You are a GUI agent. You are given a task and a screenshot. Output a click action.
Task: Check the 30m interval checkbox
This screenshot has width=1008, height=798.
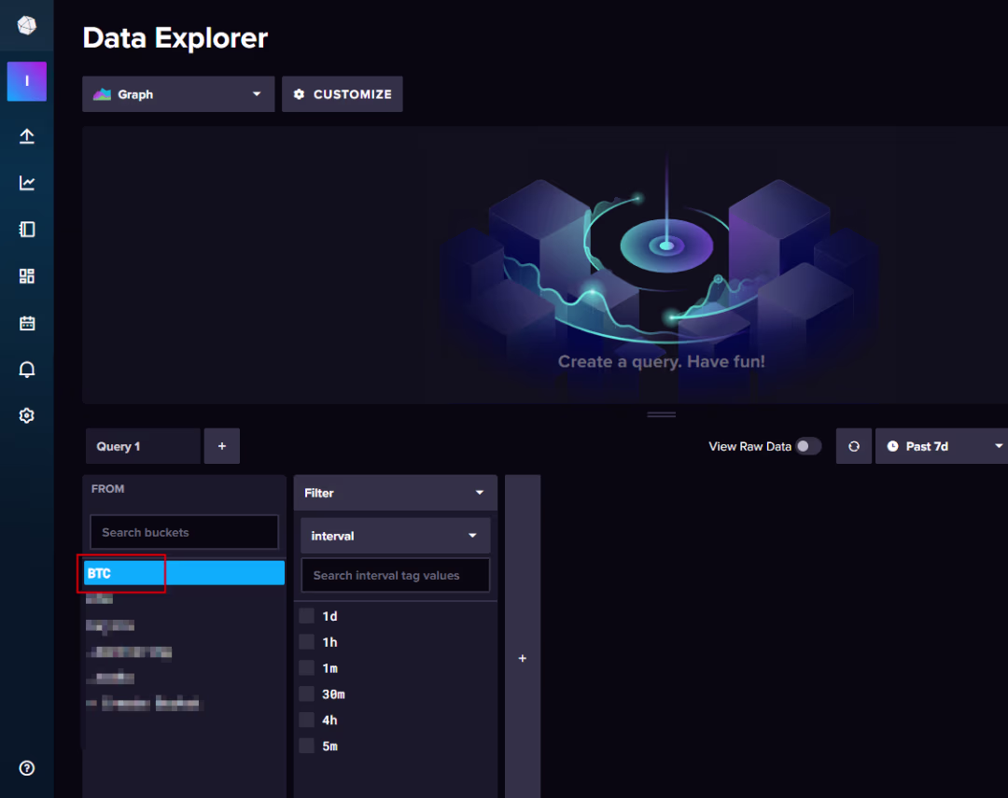point(307,693)
